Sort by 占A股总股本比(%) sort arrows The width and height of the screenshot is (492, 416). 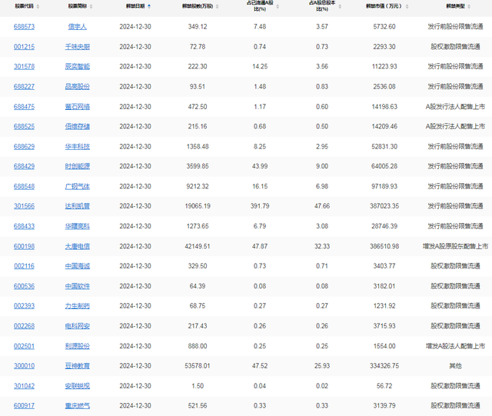[x=340, y=6]
